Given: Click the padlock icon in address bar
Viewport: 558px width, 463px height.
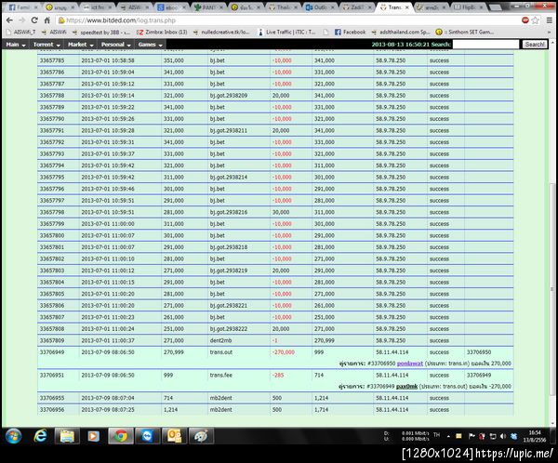Looking at the screenshot, I should pos(61,20).
